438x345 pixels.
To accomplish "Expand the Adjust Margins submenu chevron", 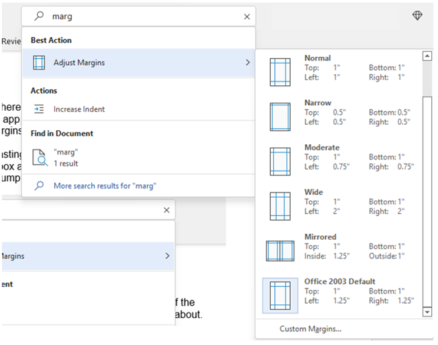I will [248, 63].
